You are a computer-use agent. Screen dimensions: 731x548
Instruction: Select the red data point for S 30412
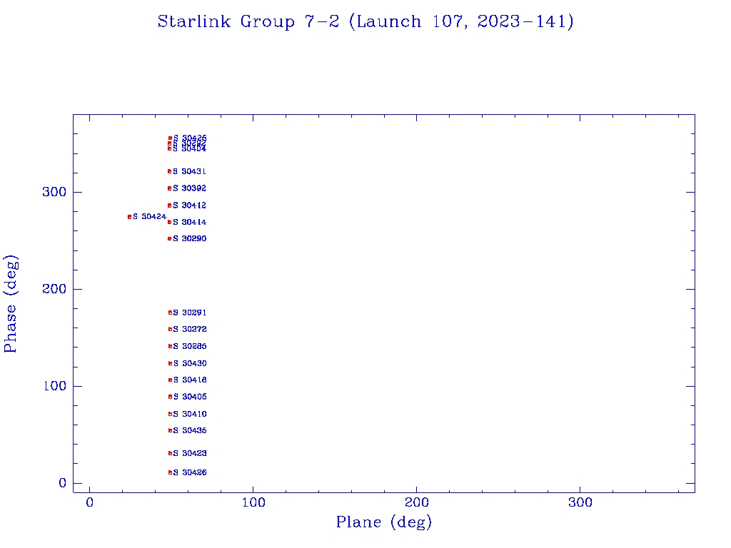[170, 205]
